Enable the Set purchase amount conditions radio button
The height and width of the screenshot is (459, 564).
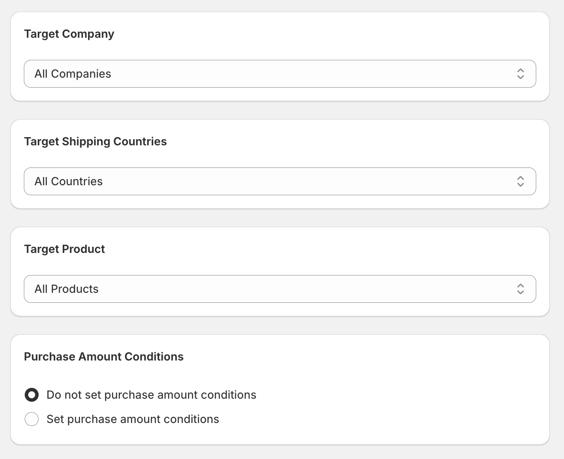pos(32,419)
